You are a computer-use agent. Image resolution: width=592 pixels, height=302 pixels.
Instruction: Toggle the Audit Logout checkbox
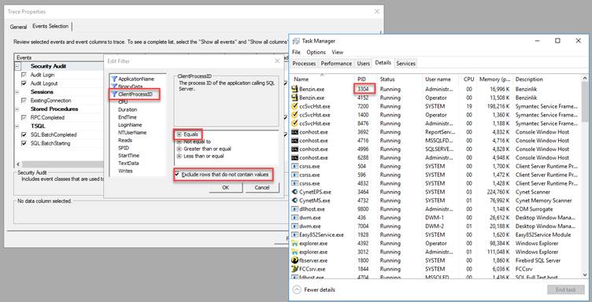[x=24, y=83]
